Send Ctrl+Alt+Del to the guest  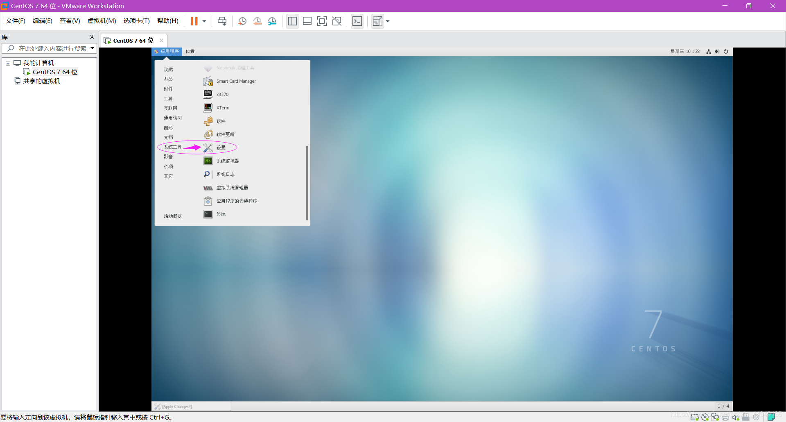click(221, 21)
